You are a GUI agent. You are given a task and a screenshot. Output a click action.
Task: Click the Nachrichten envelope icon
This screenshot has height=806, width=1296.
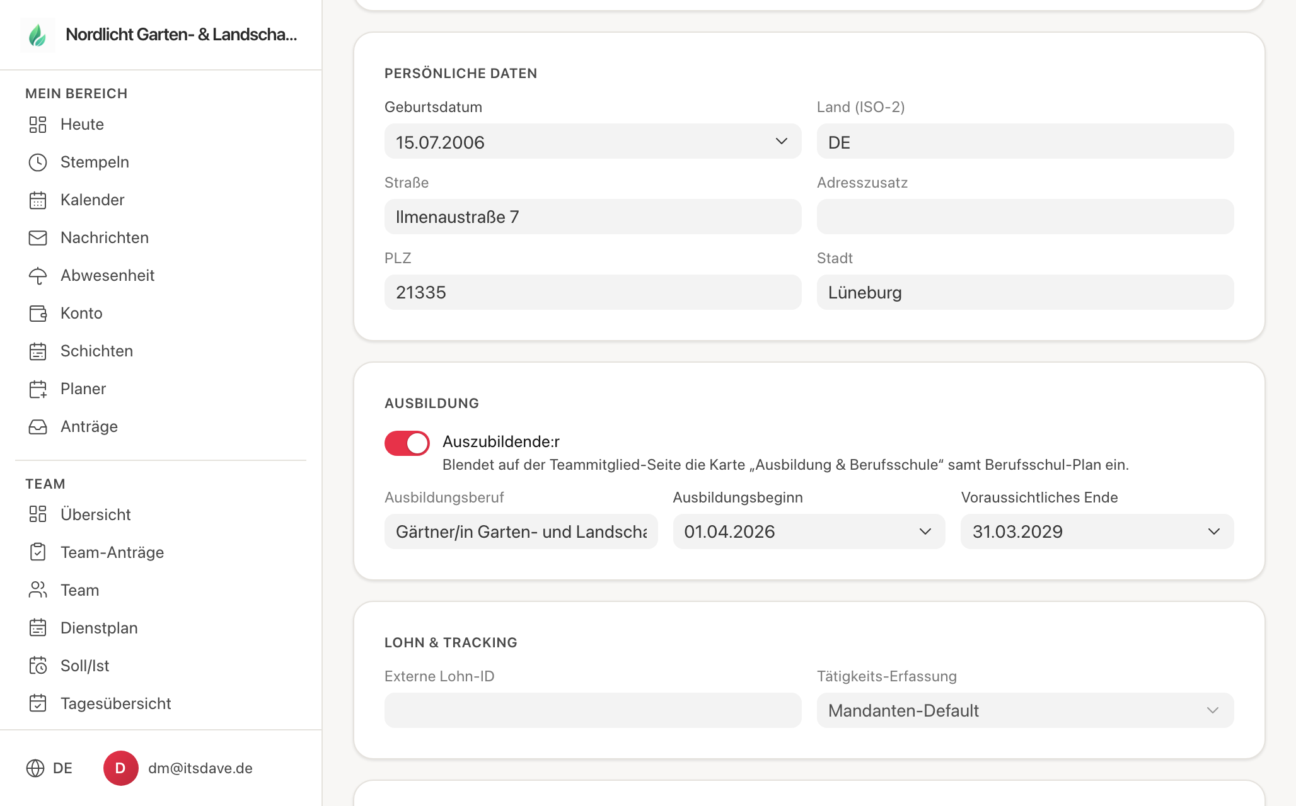[38, 238]
